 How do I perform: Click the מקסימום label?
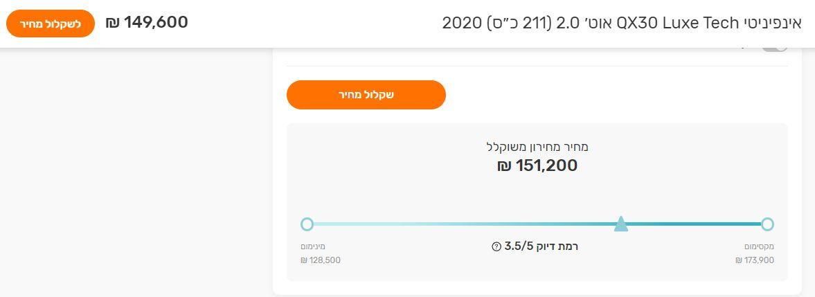759,246
